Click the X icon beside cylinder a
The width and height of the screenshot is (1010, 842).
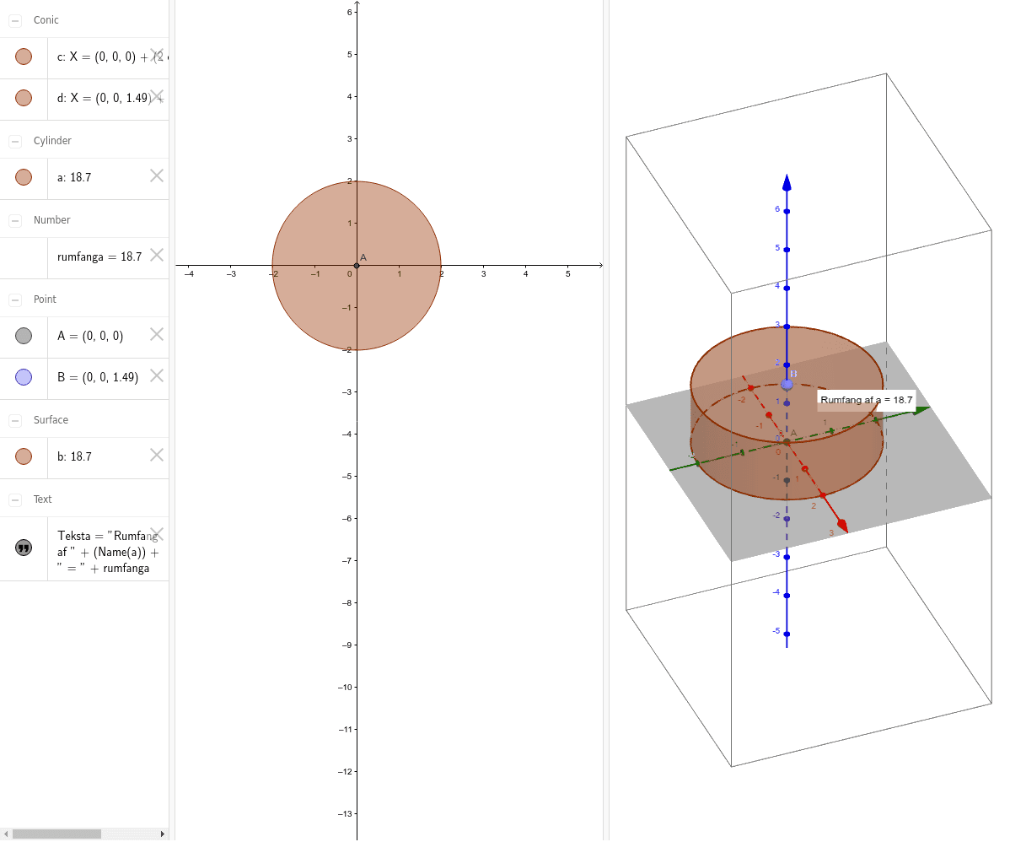(155, 175)
